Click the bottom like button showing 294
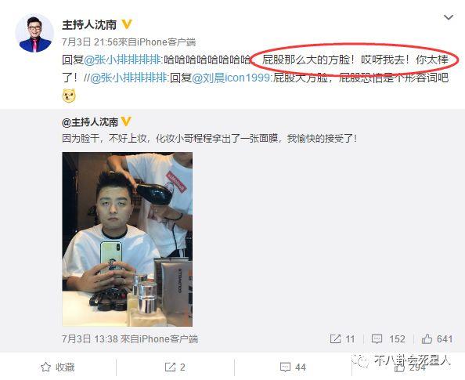465x380 pixels. 409,368
